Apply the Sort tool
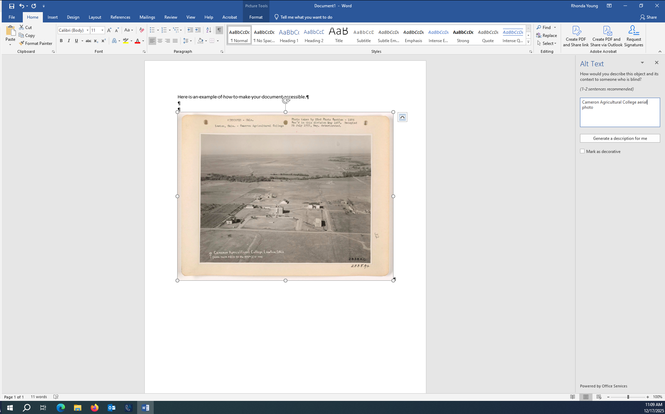Image resolution: width=665 pixels, height=414 pixels. click(208, 30)
